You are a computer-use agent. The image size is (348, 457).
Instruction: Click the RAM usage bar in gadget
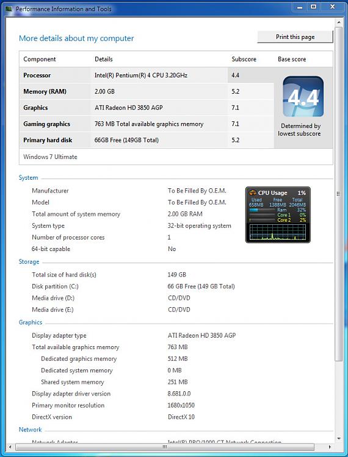pyautogui.click(x=262, y=210)
